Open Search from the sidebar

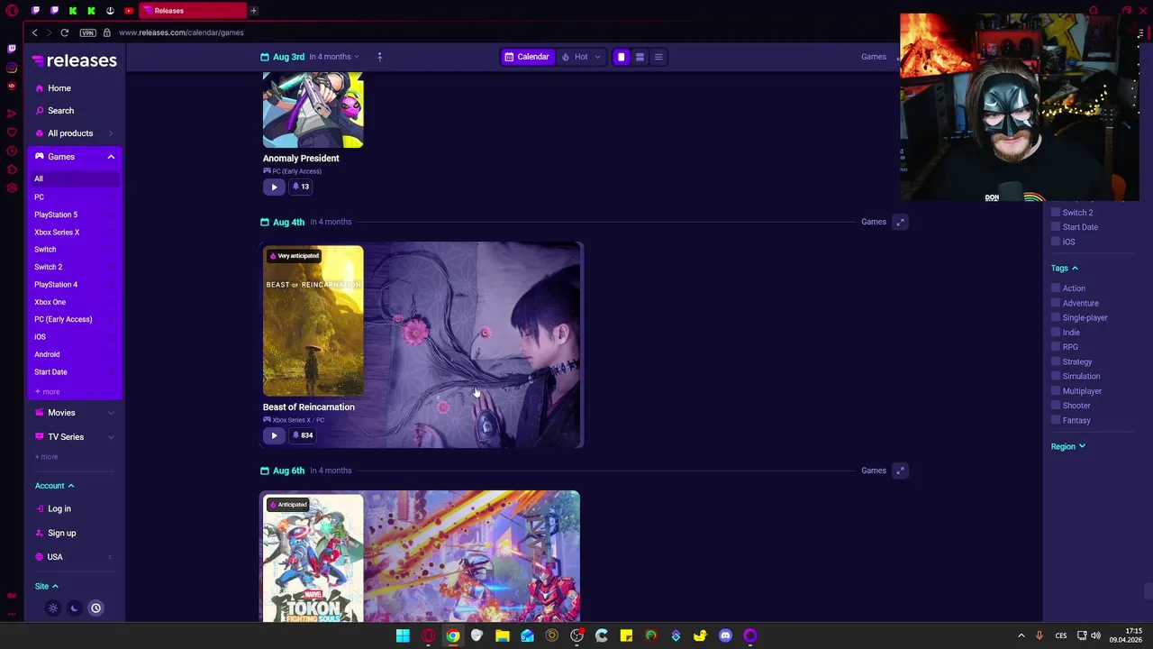click(x=60, y=111)
